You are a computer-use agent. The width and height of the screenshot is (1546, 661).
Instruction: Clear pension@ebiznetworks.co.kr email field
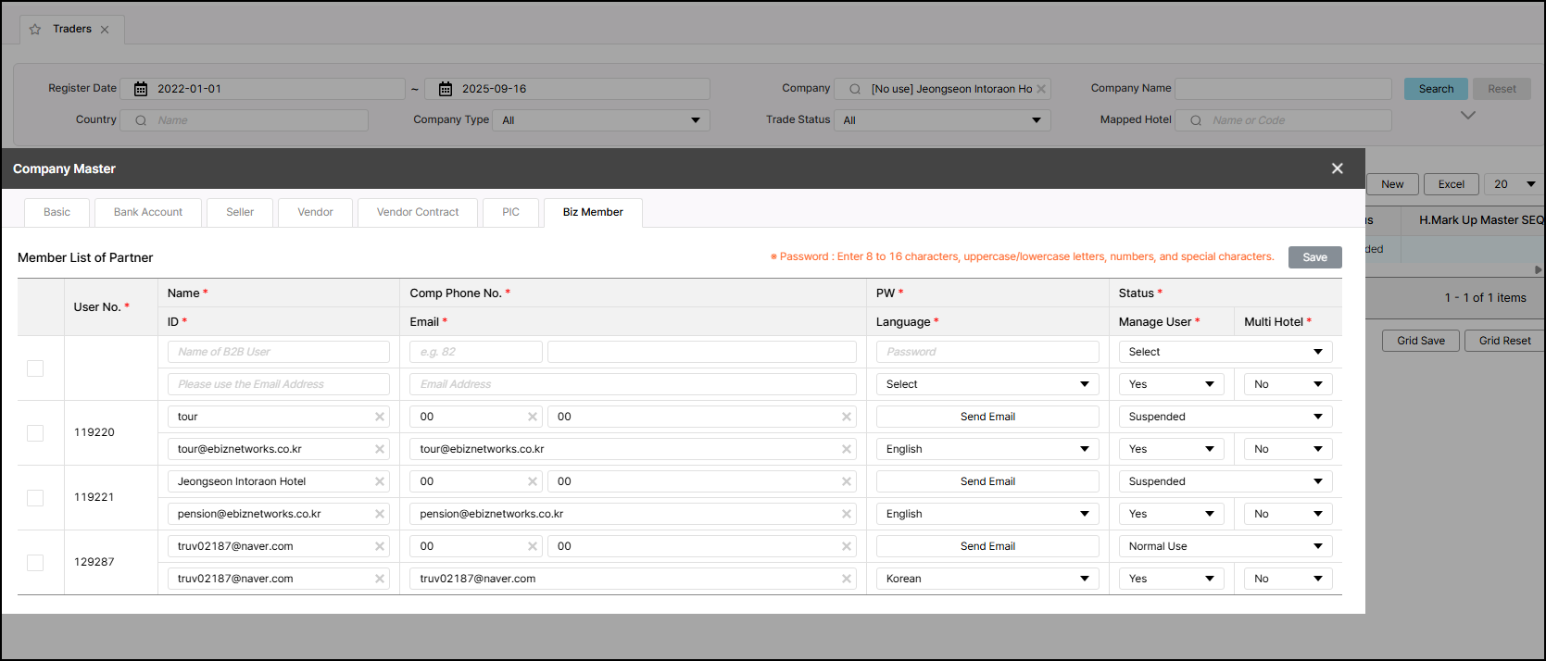tap(846, 514)
